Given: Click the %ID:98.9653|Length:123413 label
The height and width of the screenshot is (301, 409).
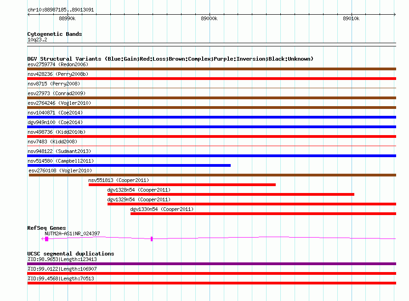Looking at the screenshot, I should click(62, 259).
